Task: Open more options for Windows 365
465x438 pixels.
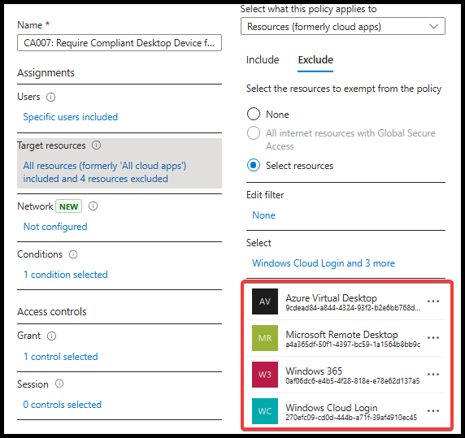Action: tap(433, 375)
